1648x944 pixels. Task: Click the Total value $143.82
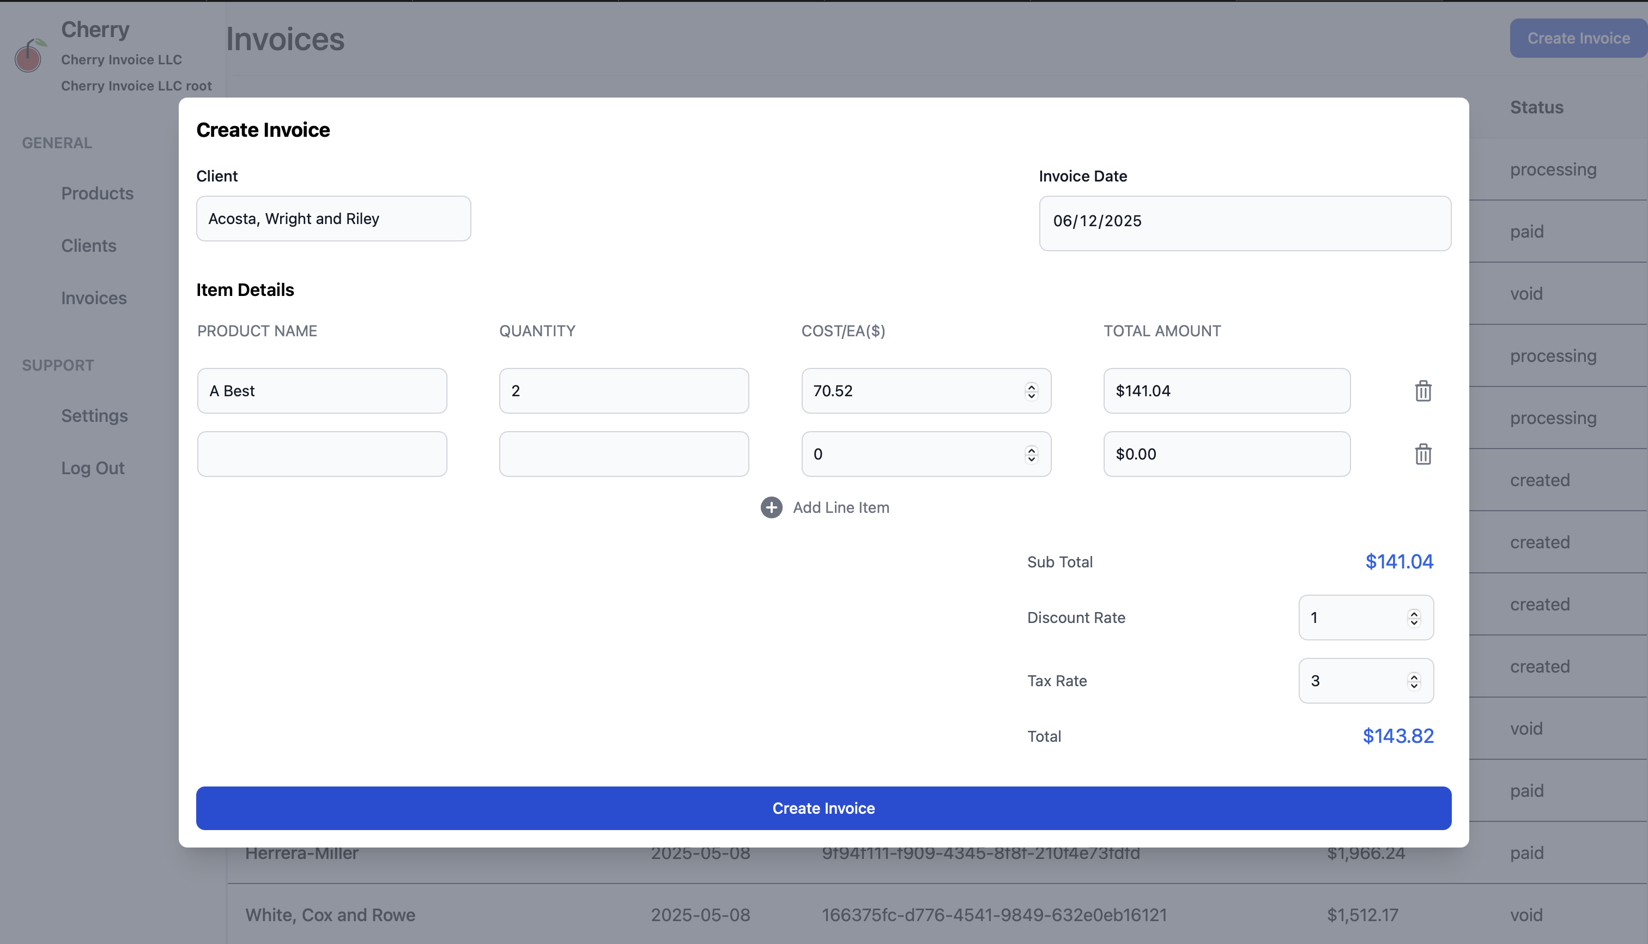click(1398, 736)
